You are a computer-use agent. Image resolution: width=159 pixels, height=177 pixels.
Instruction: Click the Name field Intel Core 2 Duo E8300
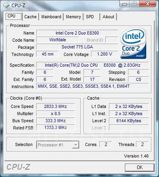(x=77, y=33)
